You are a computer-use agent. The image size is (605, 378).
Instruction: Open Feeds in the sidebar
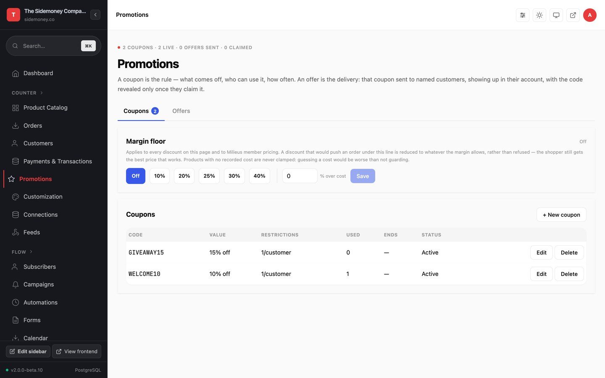(x=53, y=232)
